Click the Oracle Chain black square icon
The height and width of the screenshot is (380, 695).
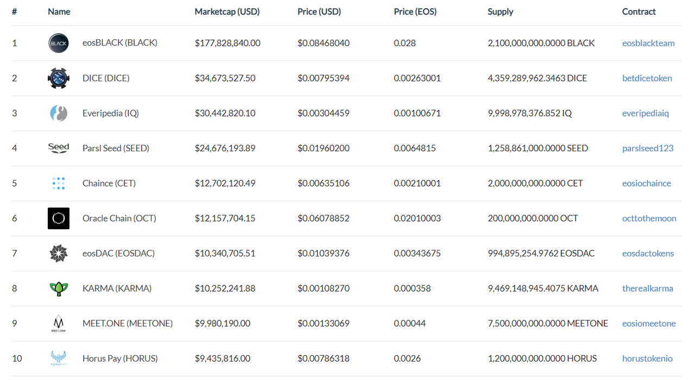(58, 218)
